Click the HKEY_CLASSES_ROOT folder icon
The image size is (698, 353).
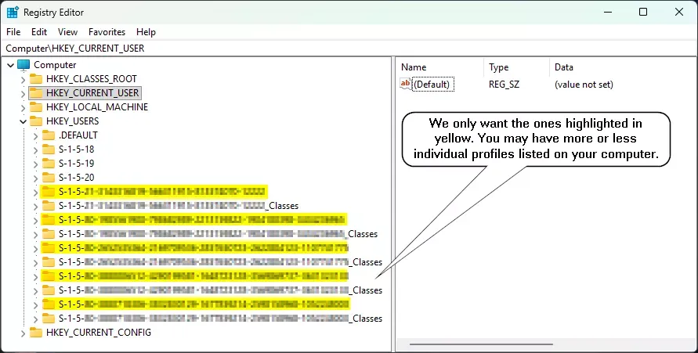click(x=36, y=79)
